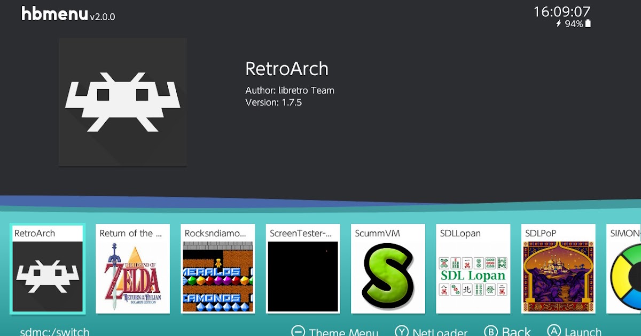The width and height of the screenshot is (641, 336).
Task: Start NetLoader
Action: pyautogui.click(x=440, y=332)
